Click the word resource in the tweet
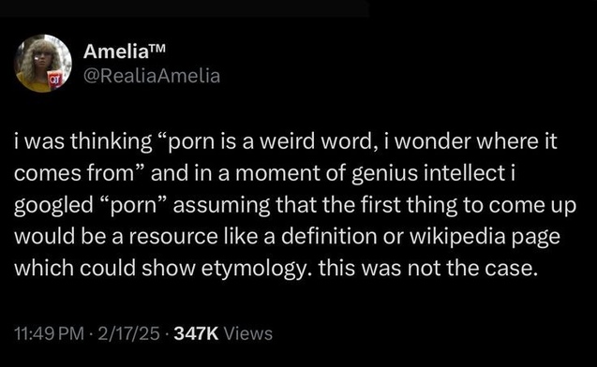The width and height of the screenshot is (597, 367). coord(173,237)
